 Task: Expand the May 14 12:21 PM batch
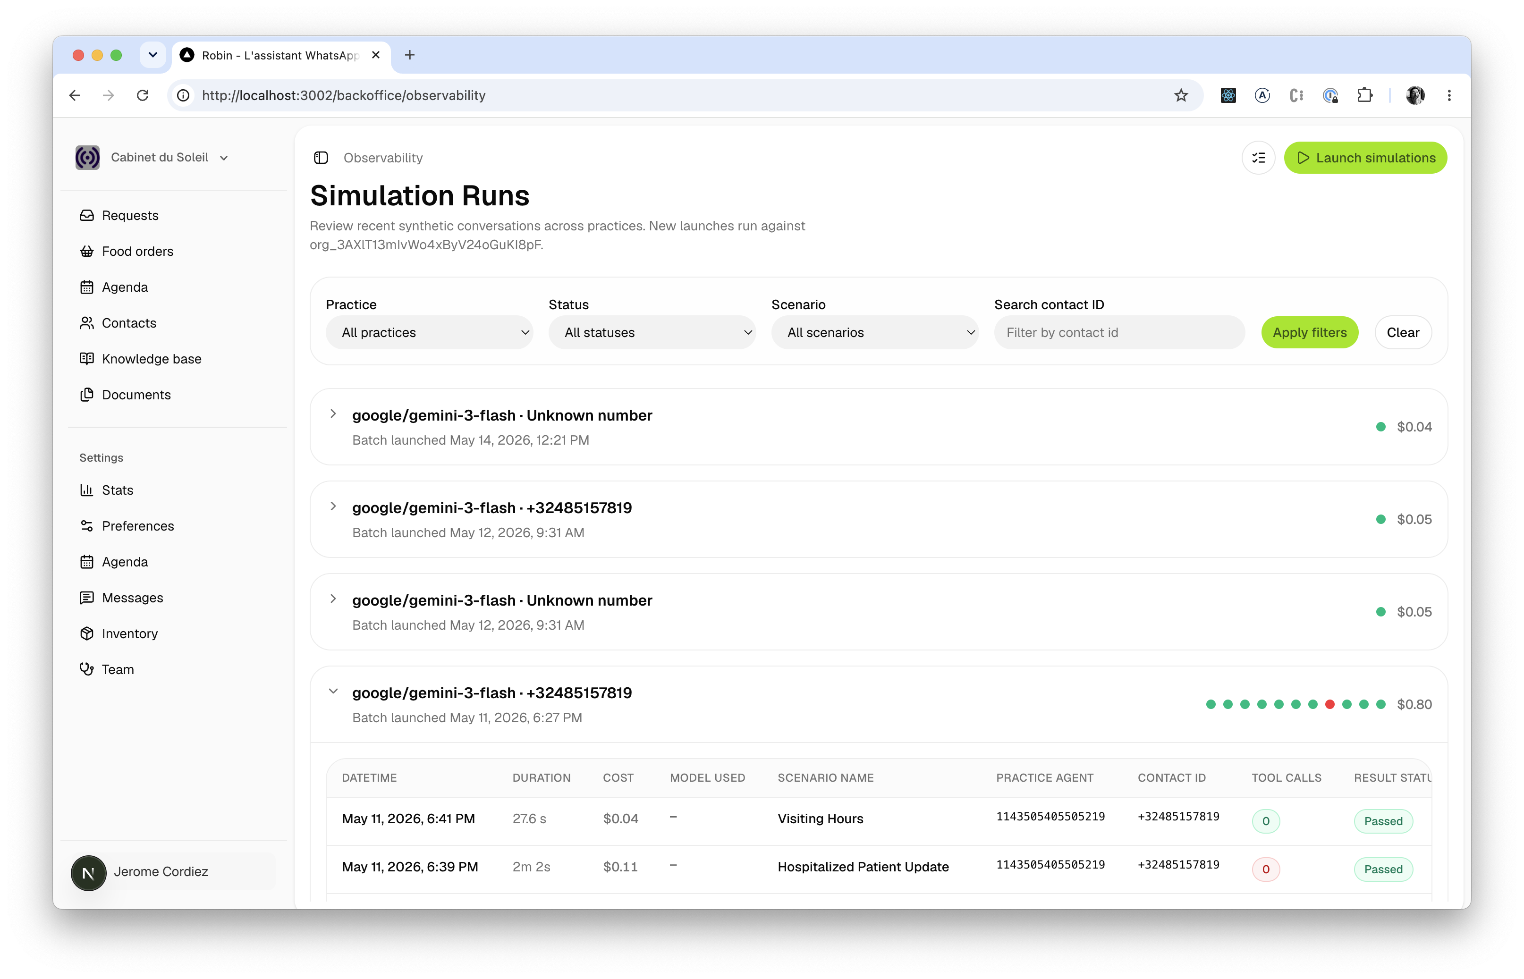coord(333,414)
